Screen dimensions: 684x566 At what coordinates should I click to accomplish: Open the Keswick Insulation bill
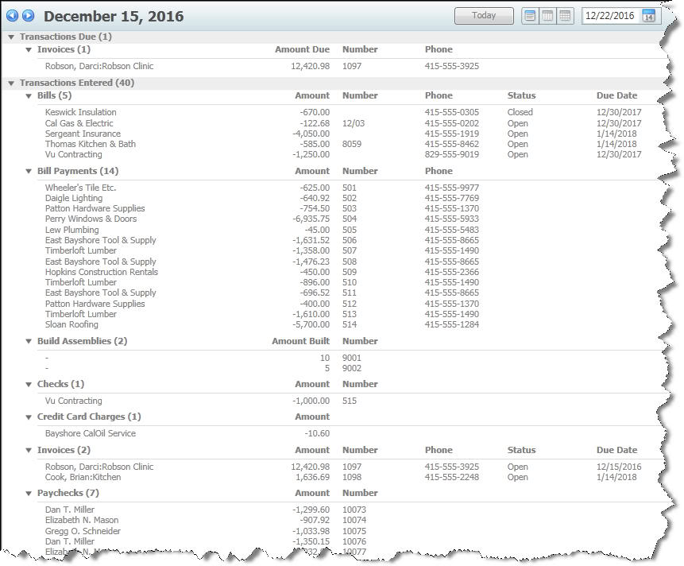tap(80, 113)
